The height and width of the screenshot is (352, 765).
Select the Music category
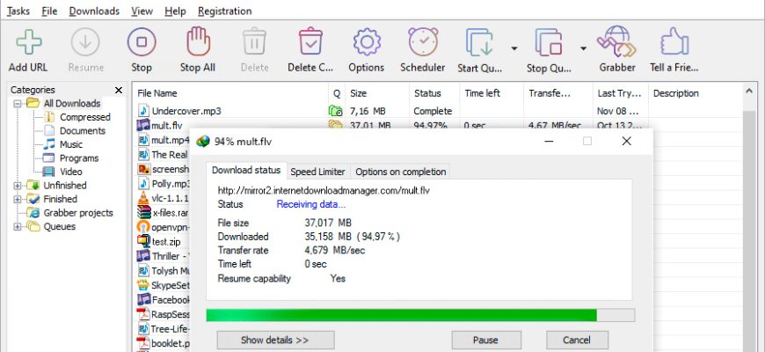(71, 144)
